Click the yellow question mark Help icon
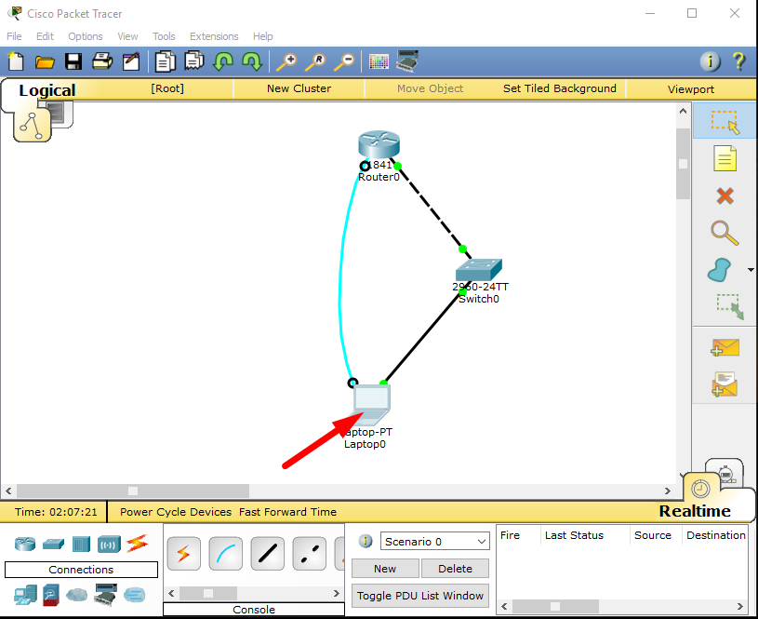Image resolution: width=758 pixels, height=619 pixels. click(x=738, y=61)
